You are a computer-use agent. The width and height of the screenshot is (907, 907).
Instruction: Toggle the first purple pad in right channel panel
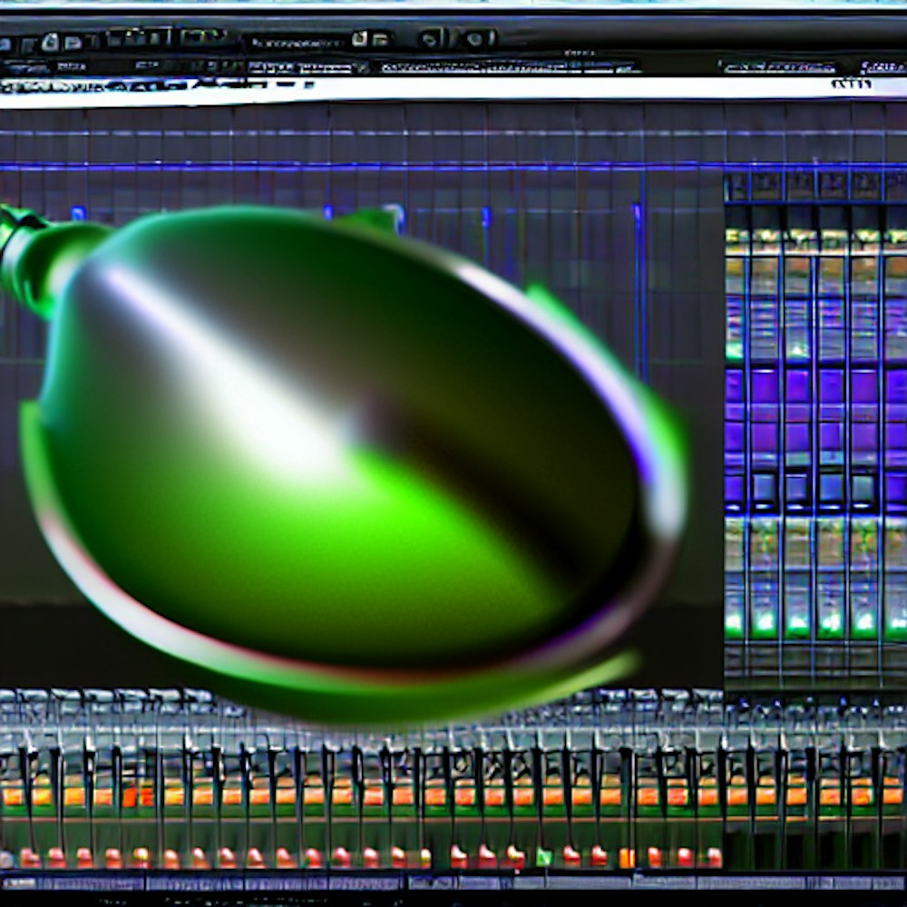coord(734,386)
